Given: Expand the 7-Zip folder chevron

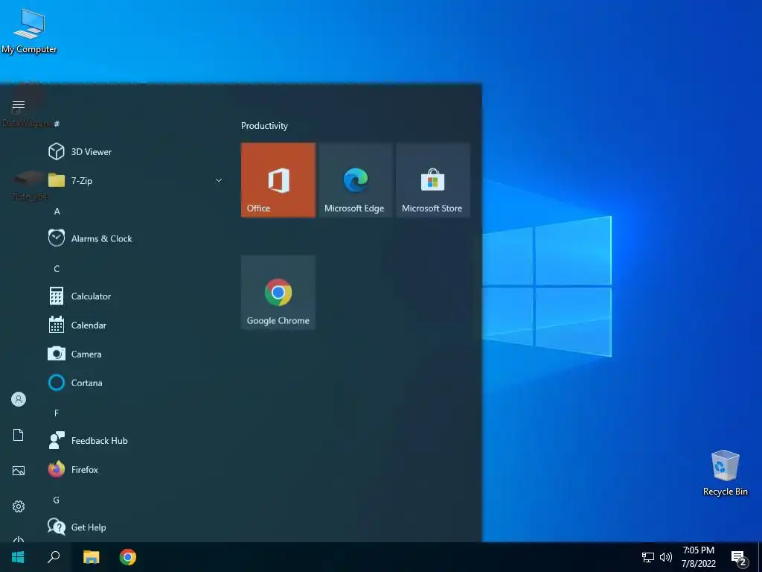Looking at the screenshot, I should pos(219,180).
